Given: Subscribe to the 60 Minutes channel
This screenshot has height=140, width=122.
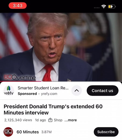Looking at the screenshot, I should [106, 132].
